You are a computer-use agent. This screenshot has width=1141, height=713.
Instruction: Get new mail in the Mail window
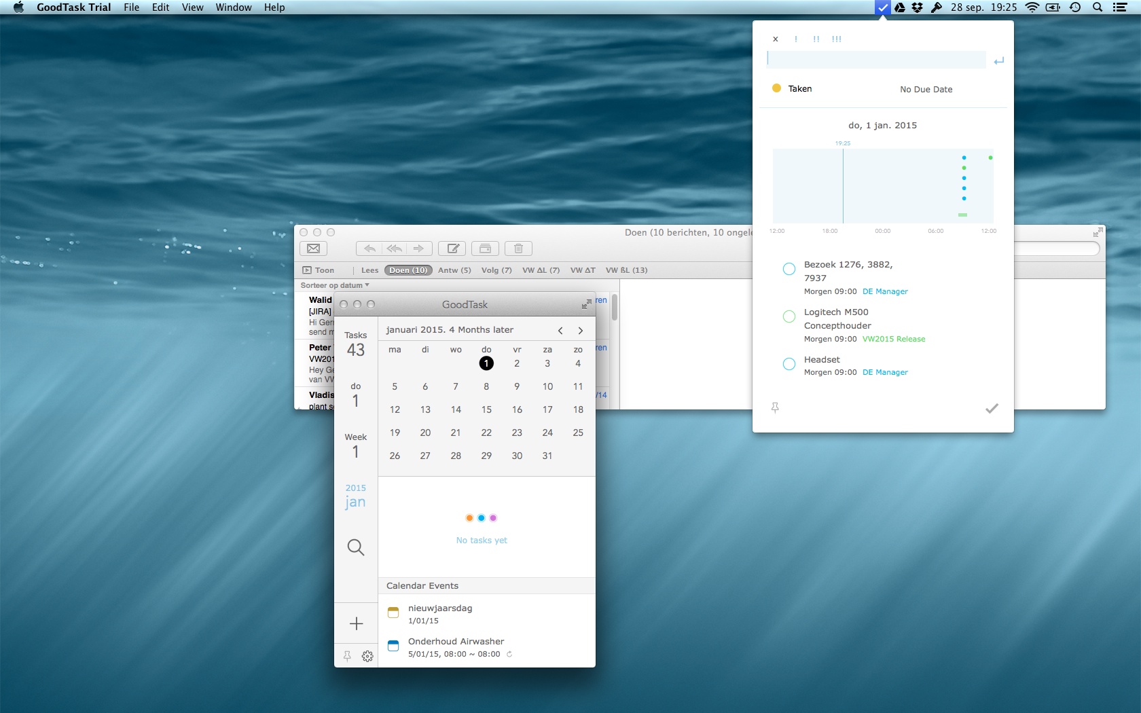[313, 249]
